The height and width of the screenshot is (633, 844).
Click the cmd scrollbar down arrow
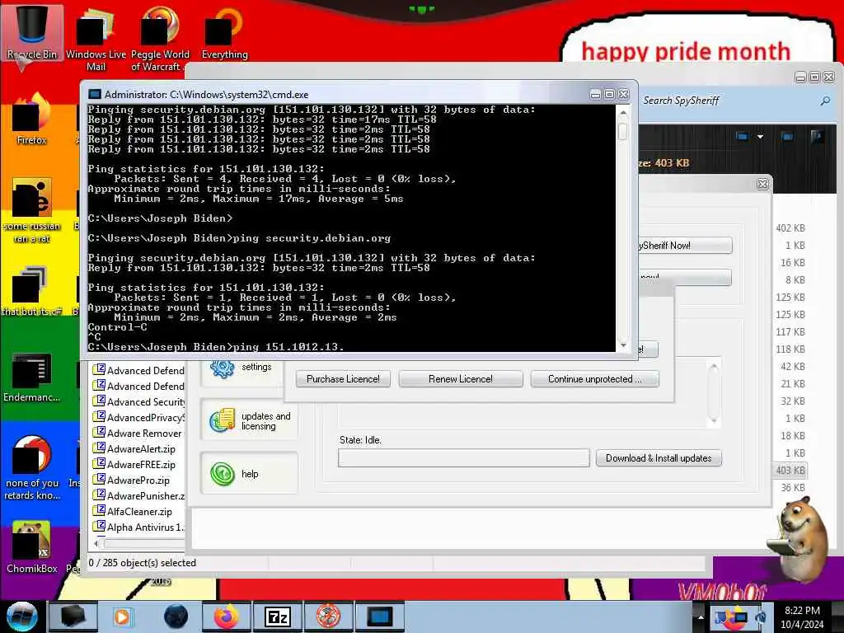point(623,345)
